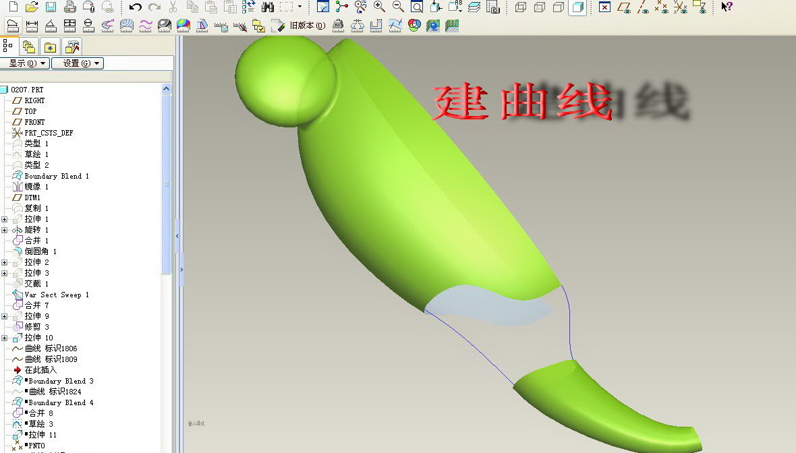Image resolution: width=796 pixels, height=453 pixels.
Task: Toggle datum planes display on or off
Action: (625, 7)
